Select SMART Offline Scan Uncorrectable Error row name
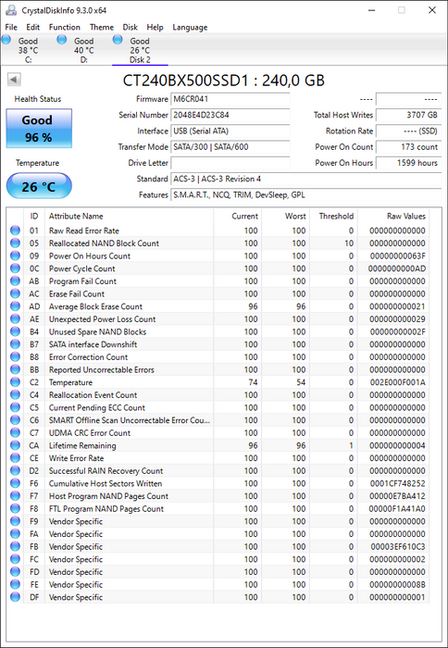Screen dimensions: 448x648 click(x=130, y=420)
